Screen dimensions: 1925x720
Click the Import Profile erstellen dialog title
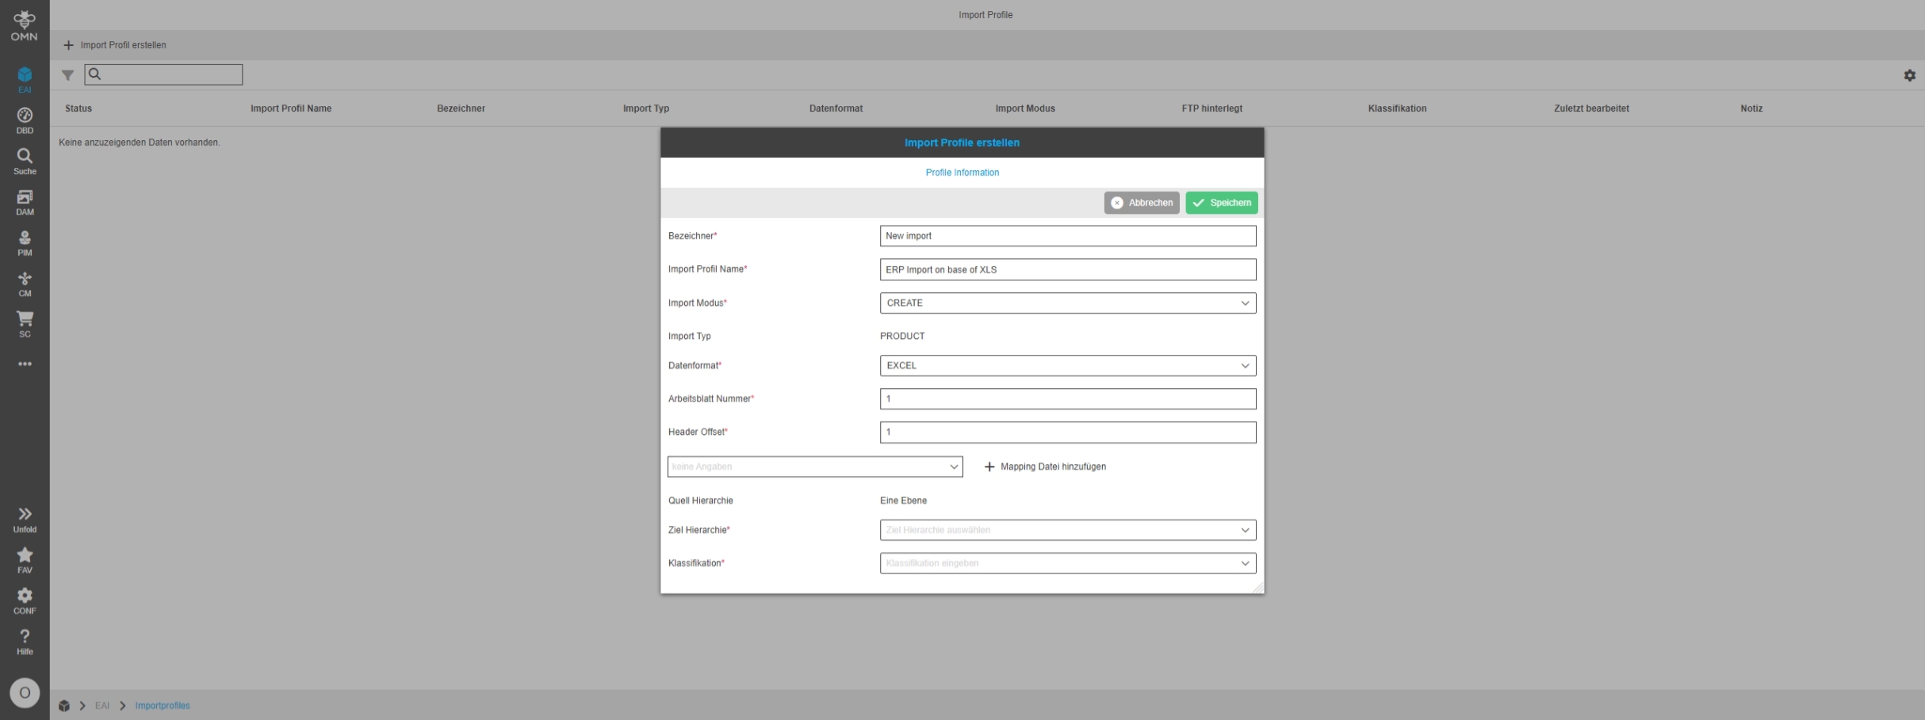(x=962, y=143)
